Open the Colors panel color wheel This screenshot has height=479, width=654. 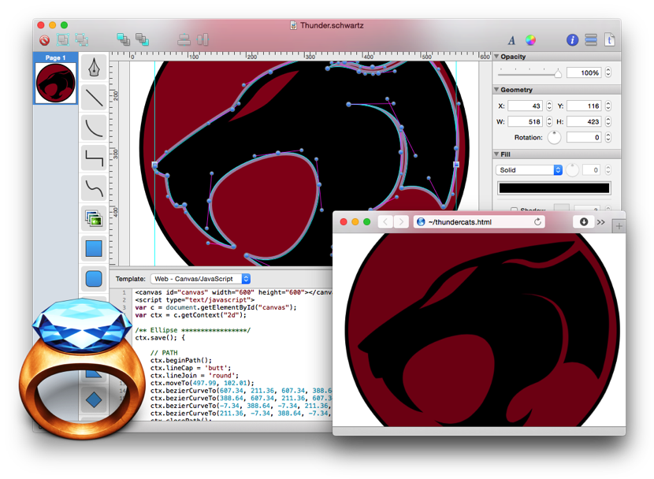click(x=530, y=40)
